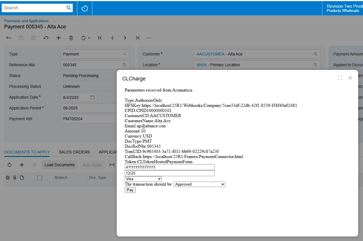Go to previous record using the left chevron icon
The height and width of the screenshot is (241, 363).
(112, 38)
